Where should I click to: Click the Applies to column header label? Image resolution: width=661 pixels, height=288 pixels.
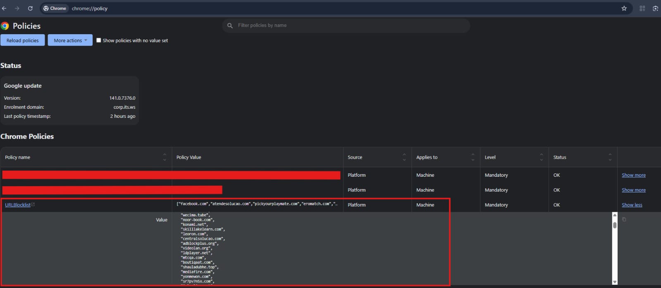coord(427,157)
